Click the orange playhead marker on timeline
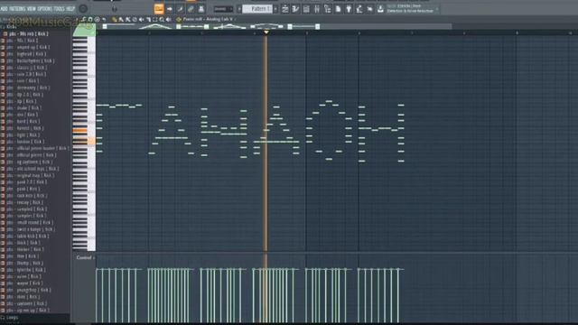578x325 pixels. 266,32
